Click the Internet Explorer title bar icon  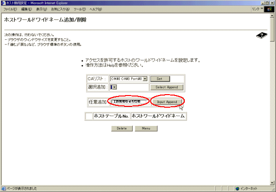click(x=3, y=3)
